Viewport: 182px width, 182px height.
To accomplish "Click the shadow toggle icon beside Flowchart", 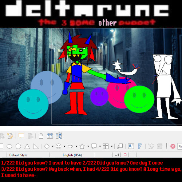I will [120, 146].
